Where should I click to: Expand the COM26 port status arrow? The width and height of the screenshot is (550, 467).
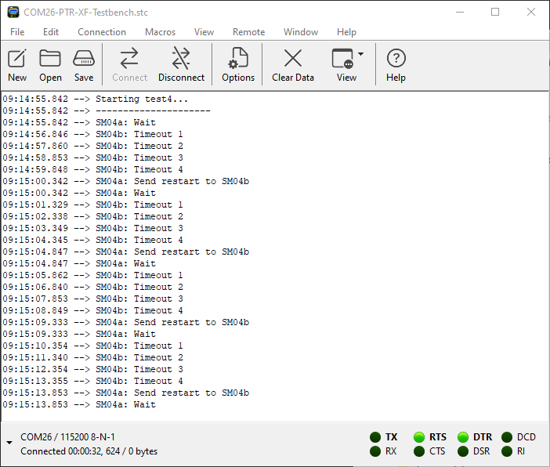point(9,443)
